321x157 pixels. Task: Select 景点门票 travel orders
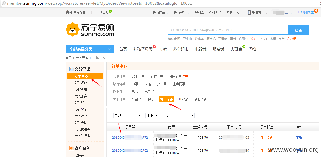(x=179, y=84)
